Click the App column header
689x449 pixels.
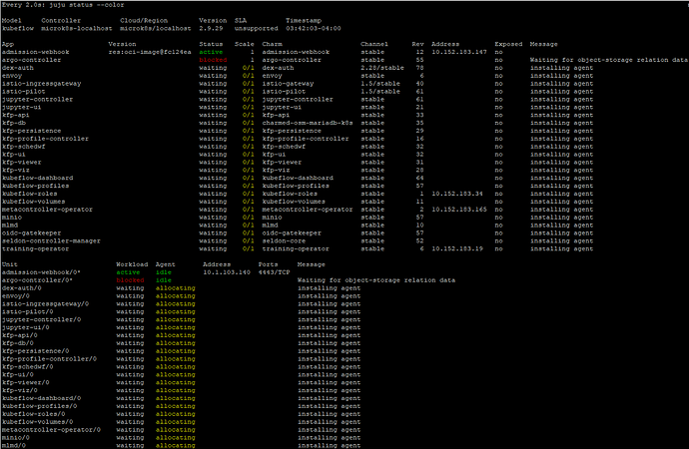8,44
